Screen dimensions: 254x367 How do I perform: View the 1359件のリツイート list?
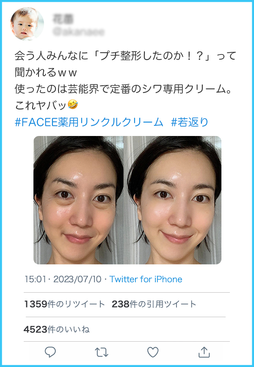tap(64, 304)
